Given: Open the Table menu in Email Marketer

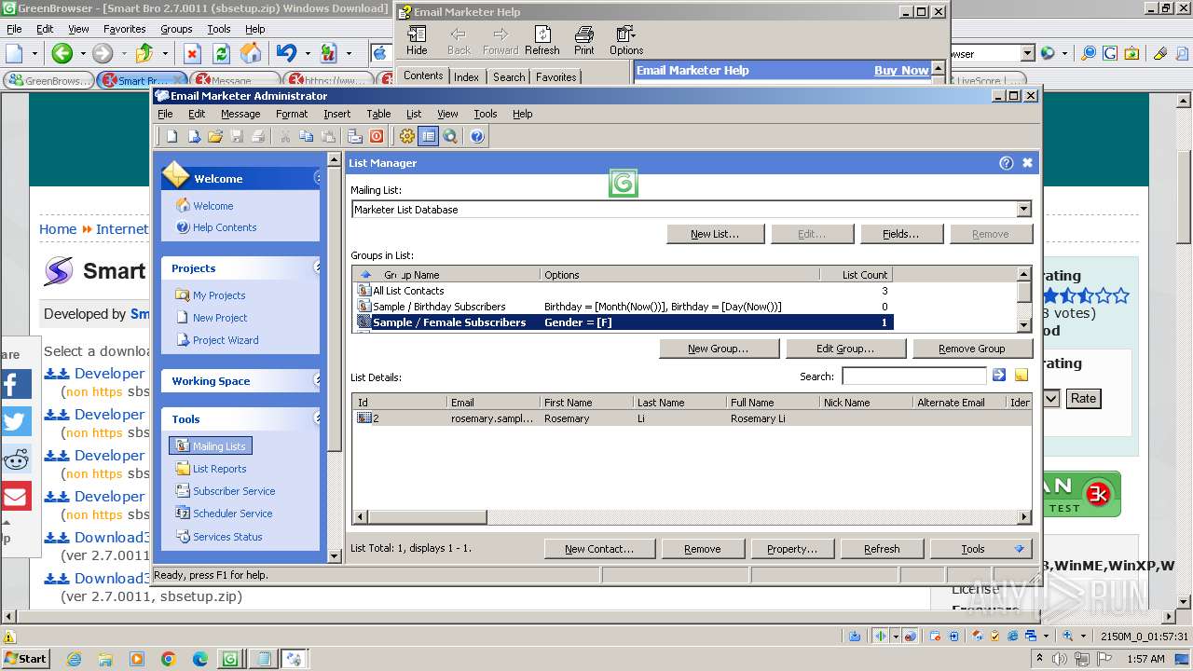Looking at the screenshot, I should 378,114.
